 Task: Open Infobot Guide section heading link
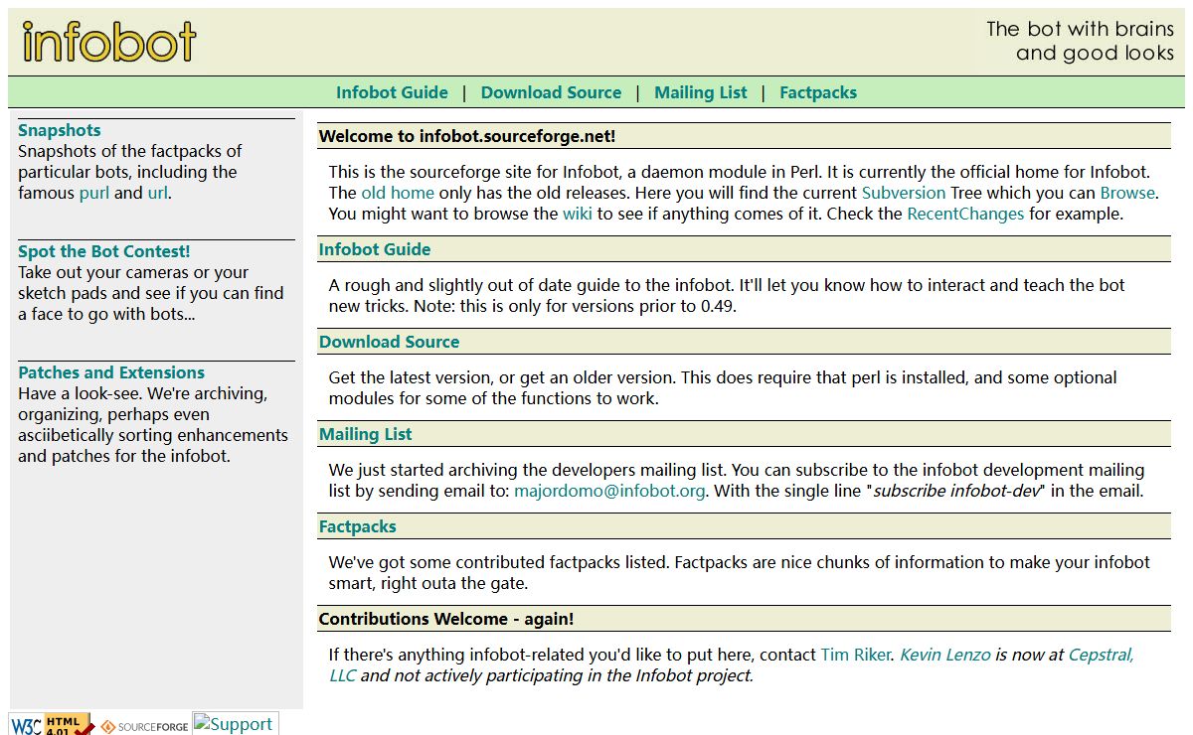375,249
